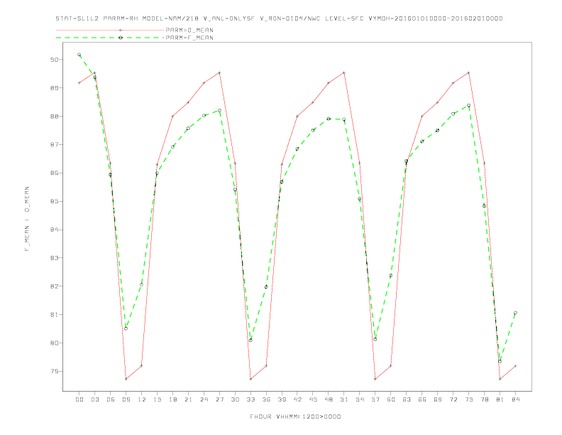This screenshot has width=562, height=435.
Task: Click the red O_MEAN peak marker at hour 27
Action: (219, 73)
